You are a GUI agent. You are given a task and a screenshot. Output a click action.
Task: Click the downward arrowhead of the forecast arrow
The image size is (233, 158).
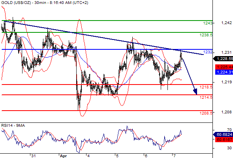tap(195, 92)
